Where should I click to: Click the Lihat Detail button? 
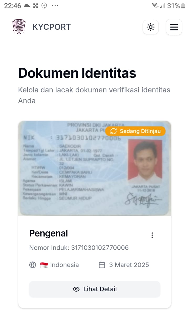coord(94,289)
